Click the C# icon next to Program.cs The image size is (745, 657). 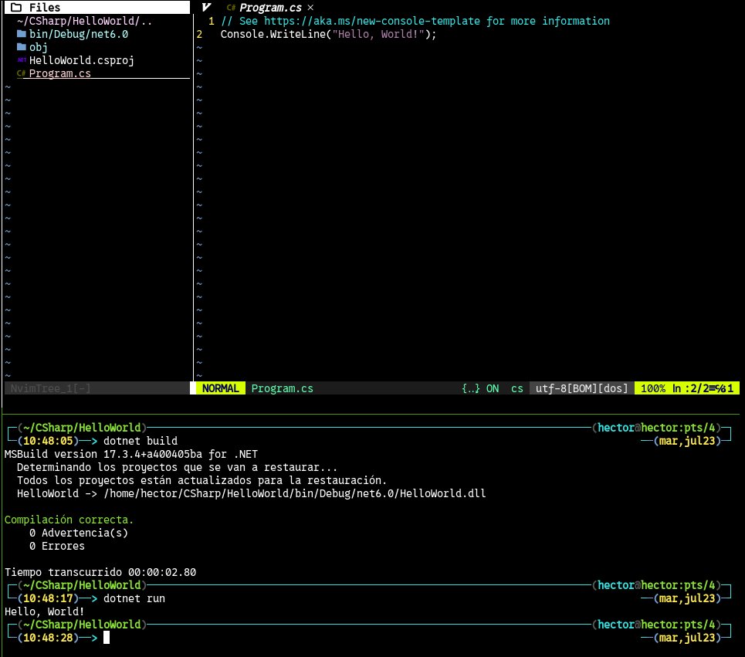pyautogui.click(x=22, y=73)
